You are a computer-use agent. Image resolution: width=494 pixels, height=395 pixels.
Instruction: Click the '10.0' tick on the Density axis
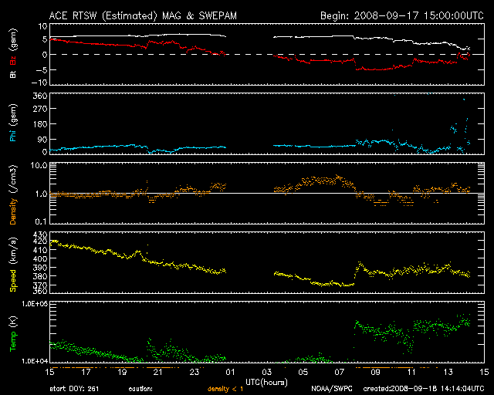click(39, 165)
